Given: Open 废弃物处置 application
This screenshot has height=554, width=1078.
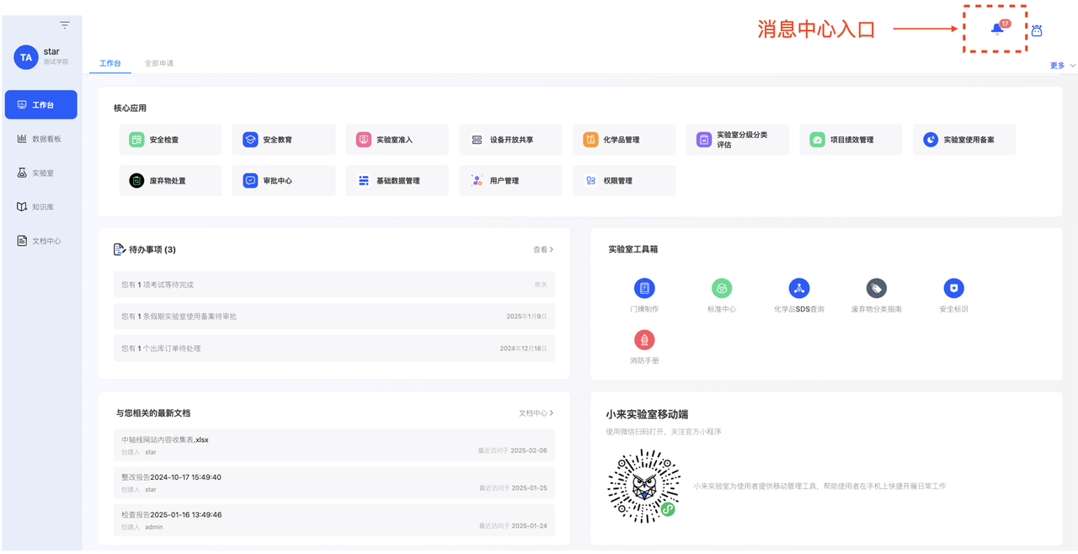Looking at the screenshot, I should [x=170, y=180].
